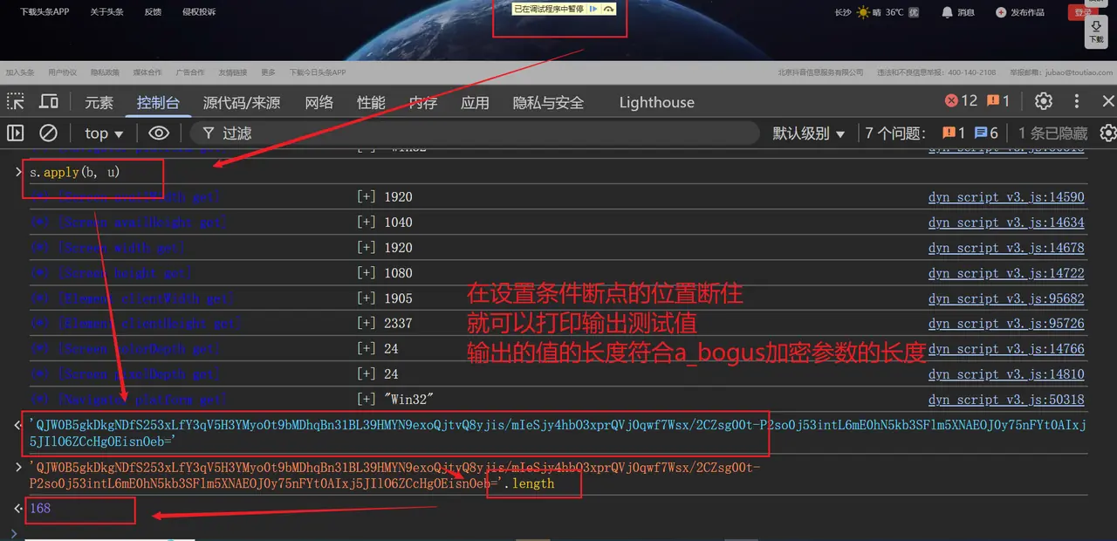Show the console sidebar panel
The image size is (1117, 541).
point(16,133)
